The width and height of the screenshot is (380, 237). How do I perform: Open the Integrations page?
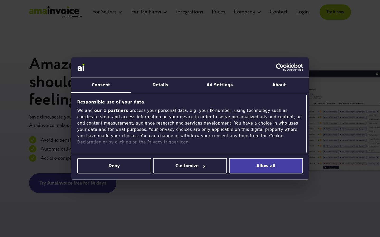coord(189,12)
